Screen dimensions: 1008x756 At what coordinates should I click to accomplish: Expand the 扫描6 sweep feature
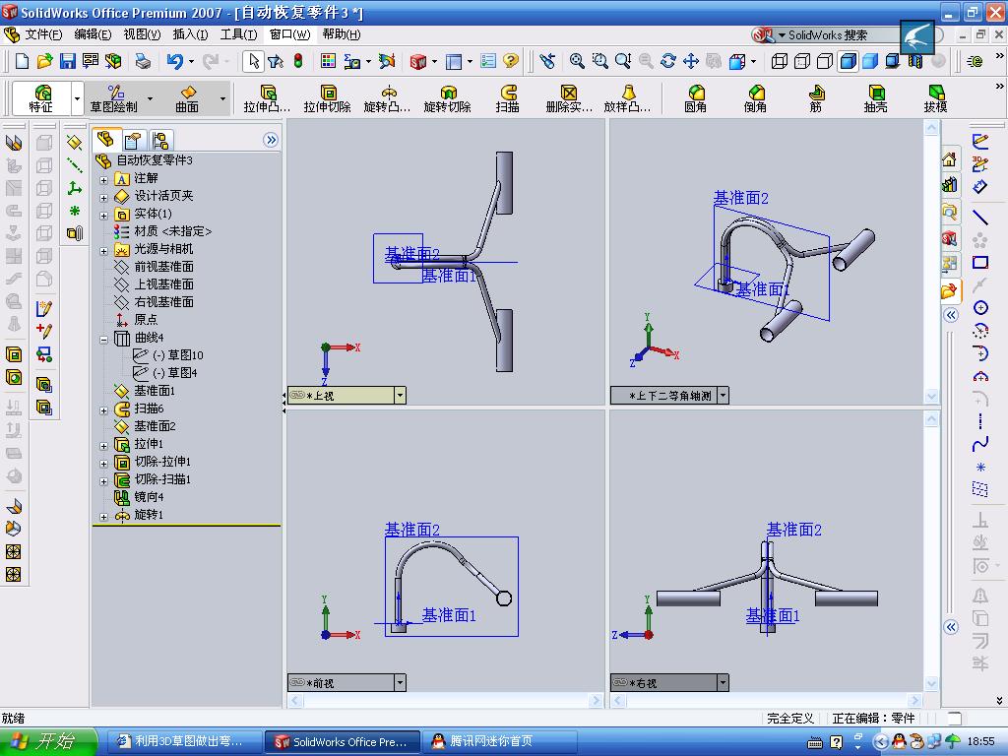103,410
